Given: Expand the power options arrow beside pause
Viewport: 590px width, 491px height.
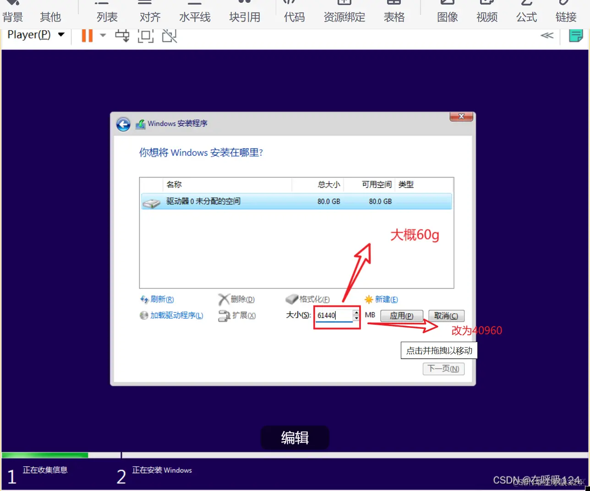Looking at the screenshot, I should coord(103,35).
